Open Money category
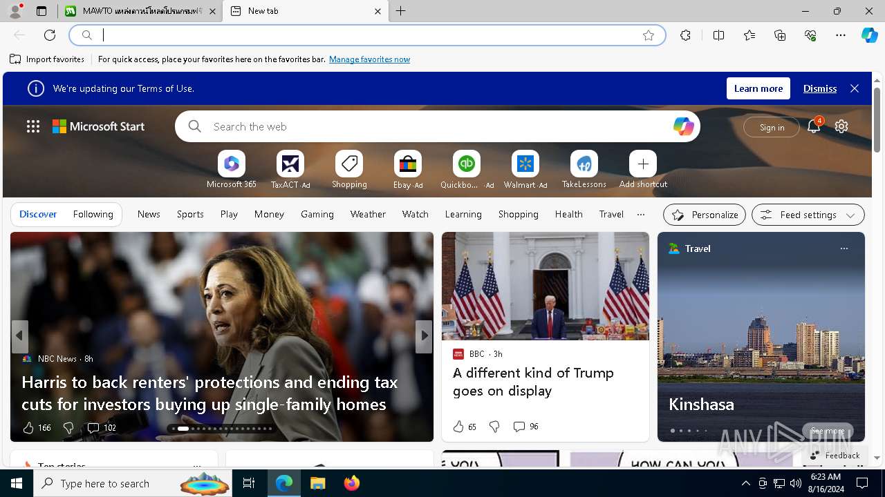Viewport: 885px width, 497px height. 269,214
